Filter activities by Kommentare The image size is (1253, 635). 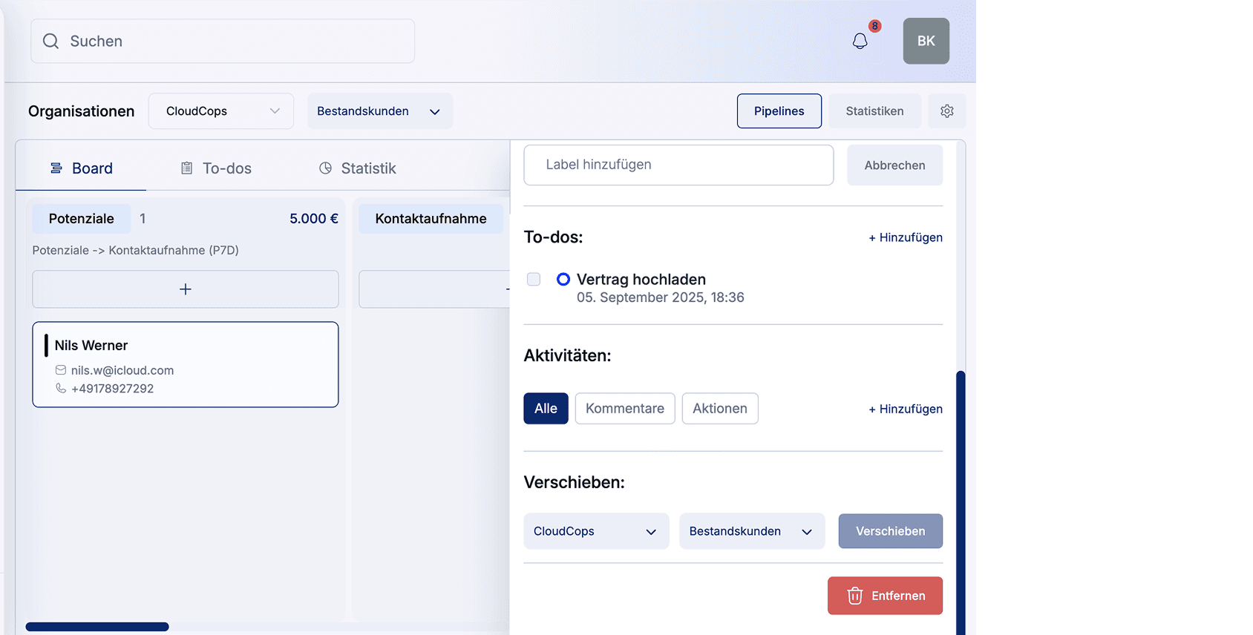click(x=624, y=409)
